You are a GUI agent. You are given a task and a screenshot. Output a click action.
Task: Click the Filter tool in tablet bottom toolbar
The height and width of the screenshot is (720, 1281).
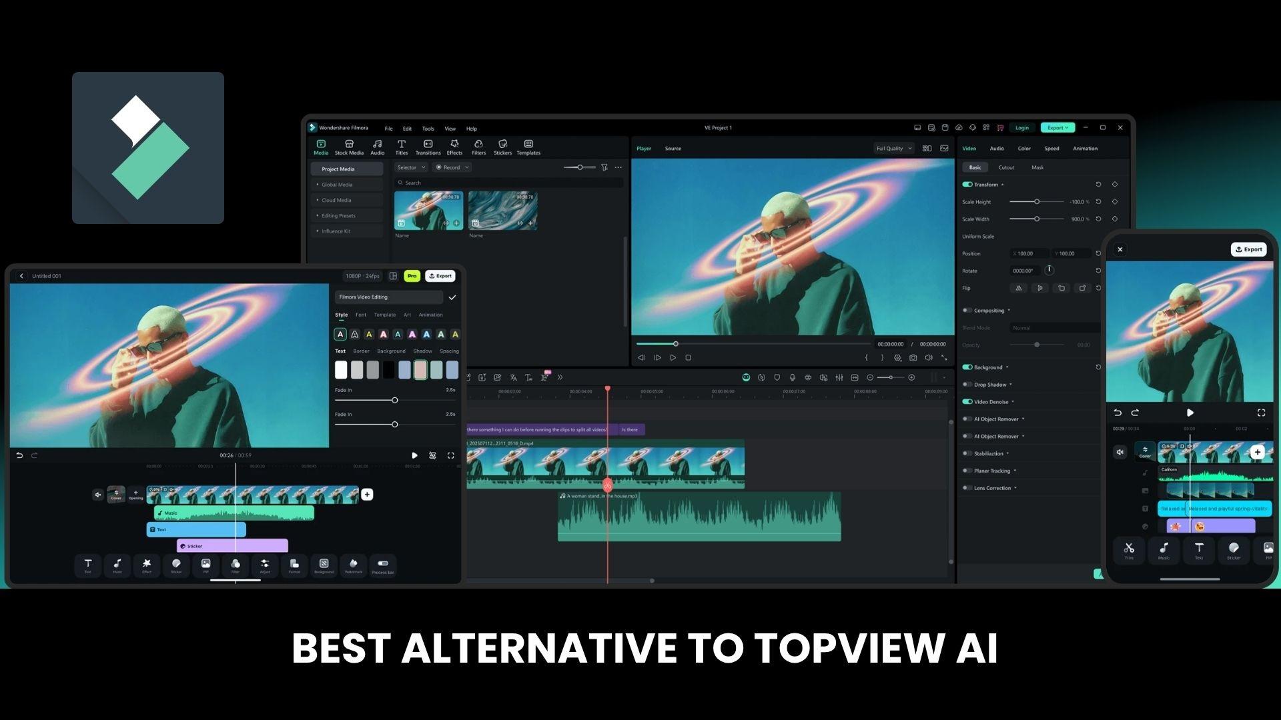click(x=236, y=565)
